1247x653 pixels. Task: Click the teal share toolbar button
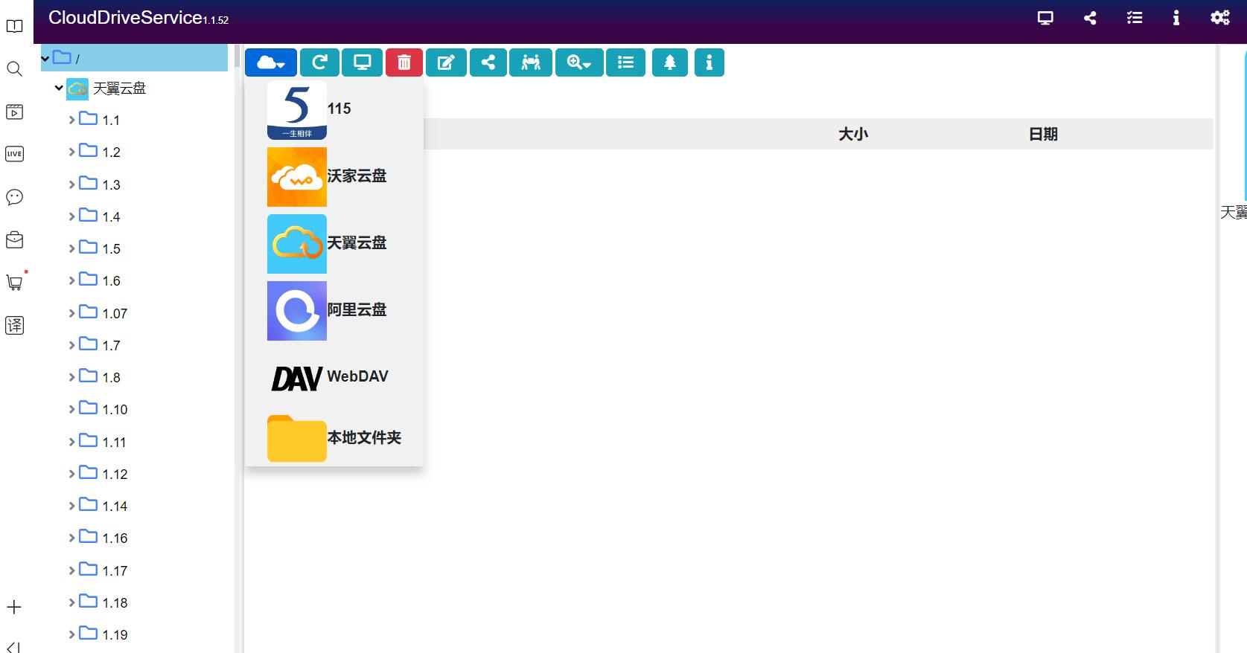point(488,62)
